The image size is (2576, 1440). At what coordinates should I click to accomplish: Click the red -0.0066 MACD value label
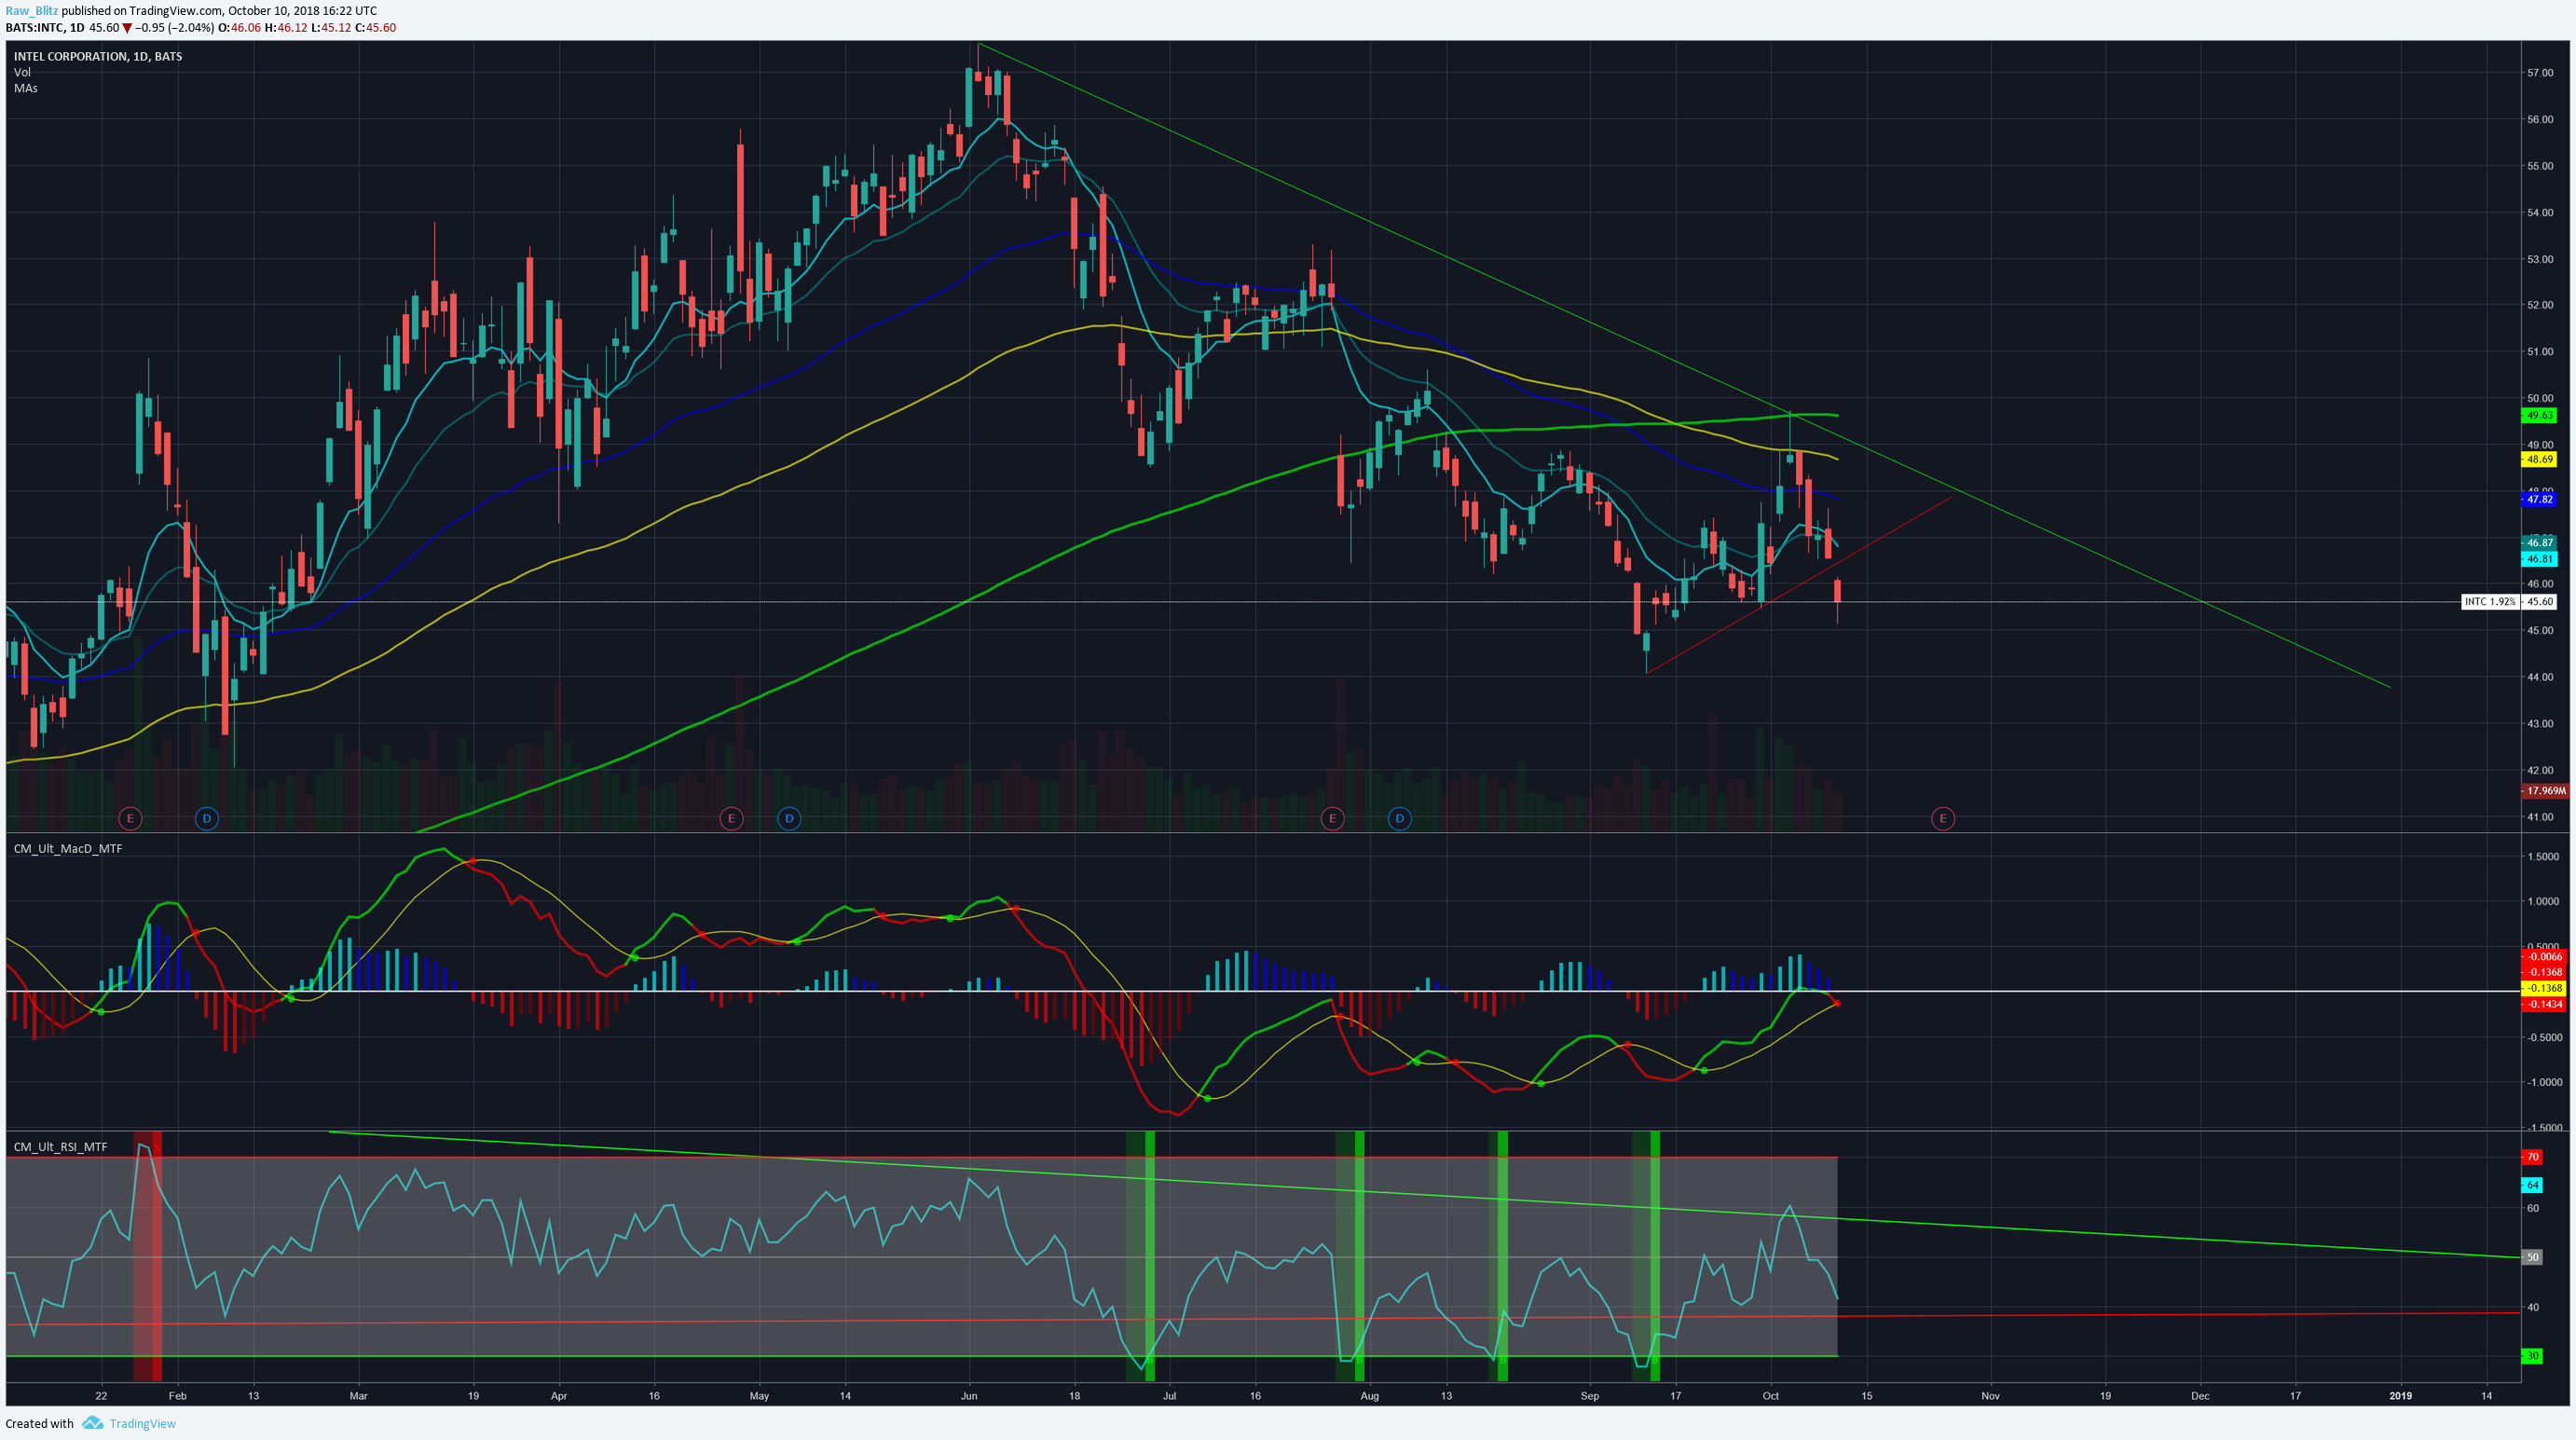tap(2543, 957)
